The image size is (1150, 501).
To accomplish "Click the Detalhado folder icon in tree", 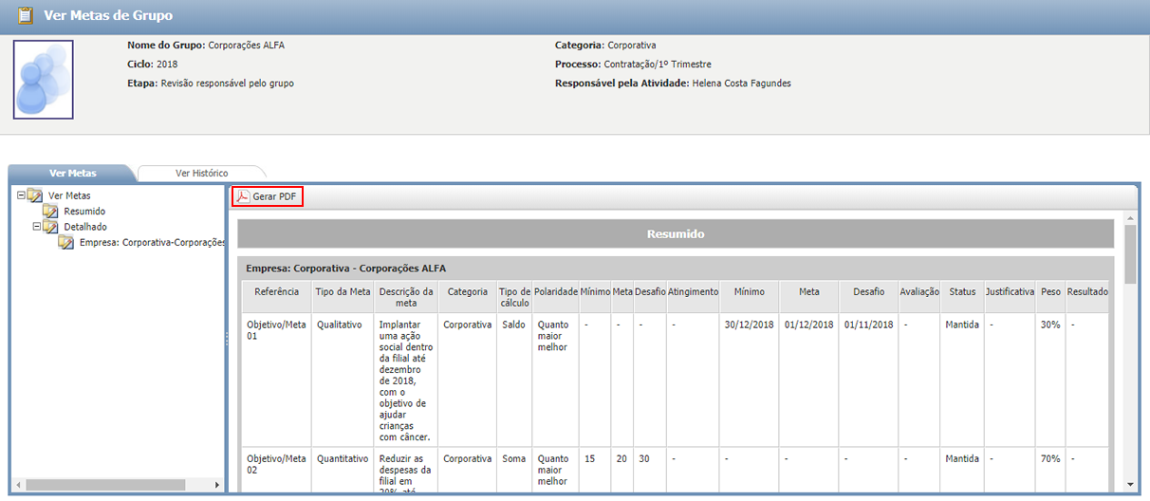I will [50, 227].
